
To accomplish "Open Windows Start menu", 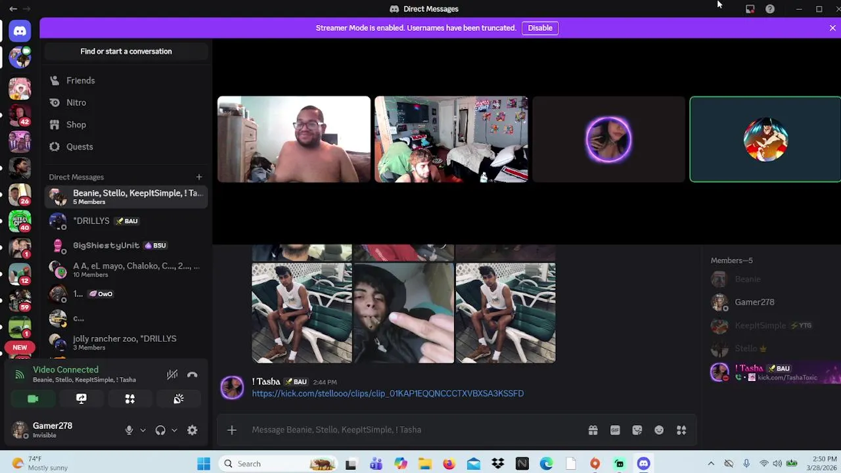I will click(204, 464).
